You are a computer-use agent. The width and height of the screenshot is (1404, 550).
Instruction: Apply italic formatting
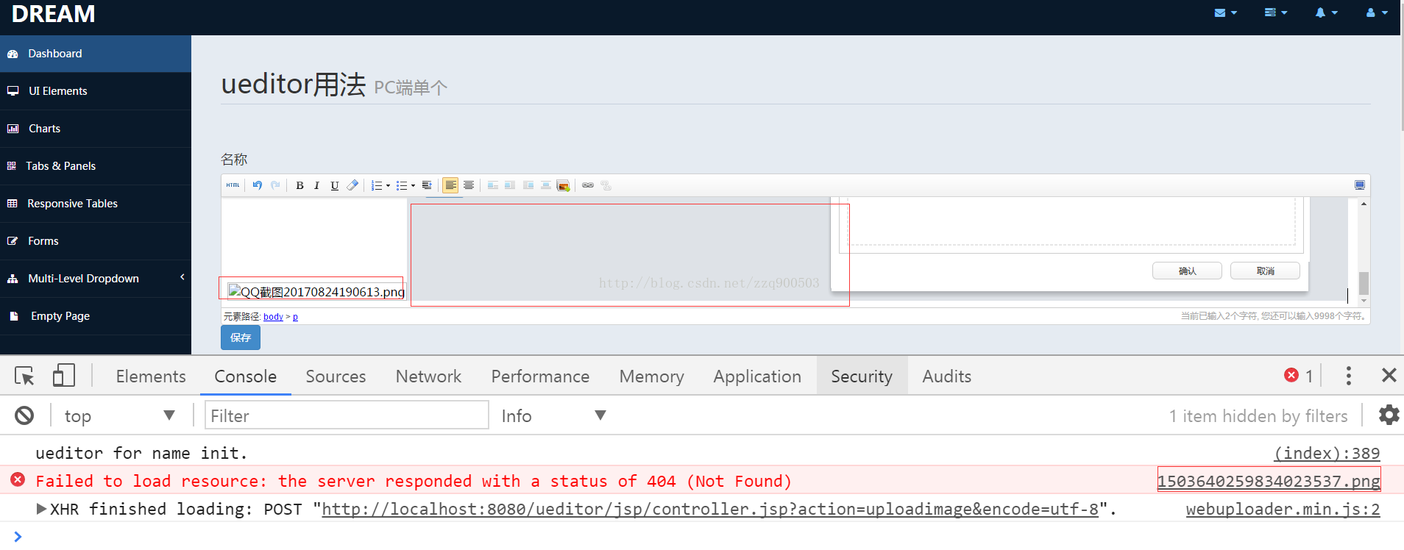(x=317, y=185)
